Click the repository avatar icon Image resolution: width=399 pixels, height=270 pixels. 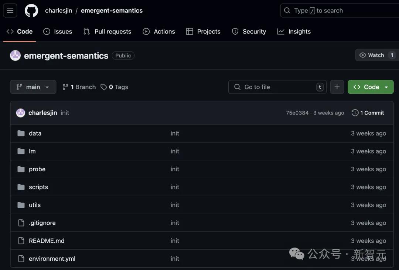coord(15,56)
